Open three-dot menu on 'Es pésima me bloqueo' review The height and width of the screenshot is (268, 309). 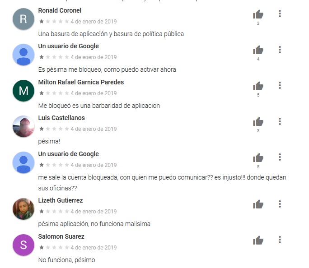(x=280, y=50)
